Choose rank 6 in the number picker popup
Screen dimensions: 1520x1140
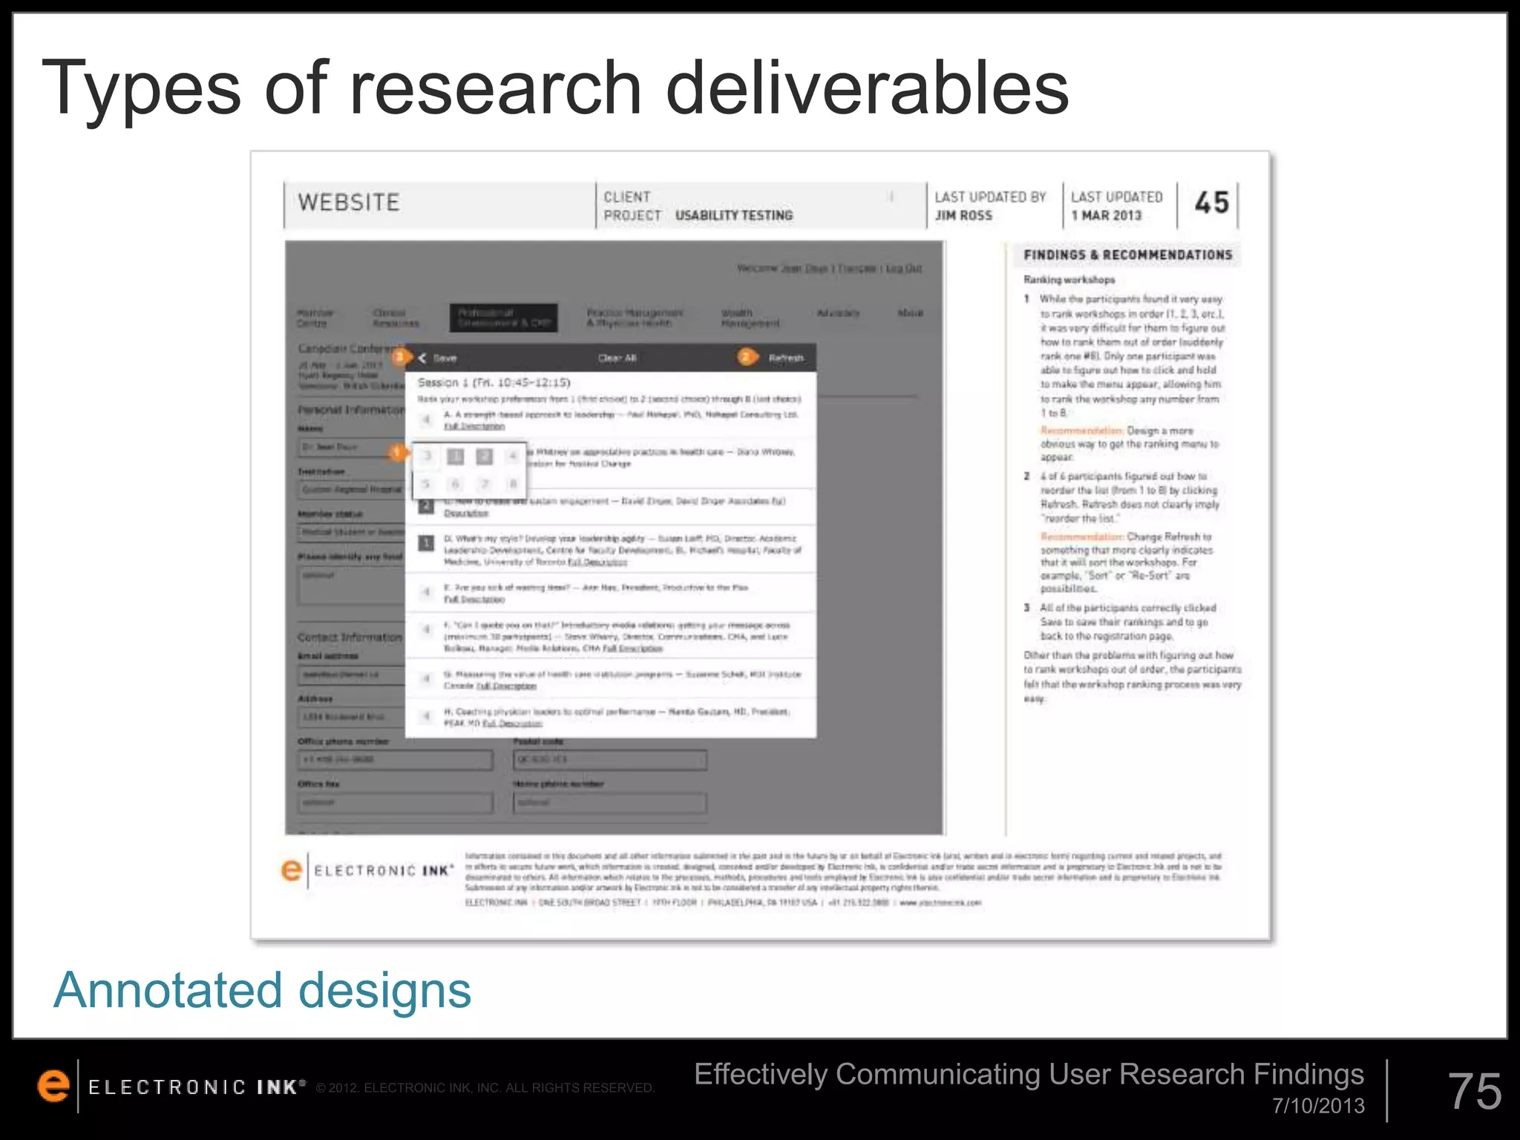pyautogui.click(x=456, y=484)
